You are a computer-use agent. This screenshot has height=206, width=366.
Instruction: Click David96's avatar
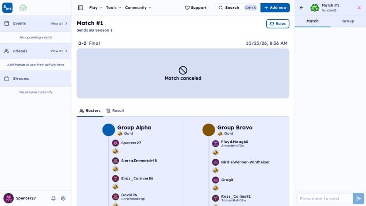click(x=116, y=197)
